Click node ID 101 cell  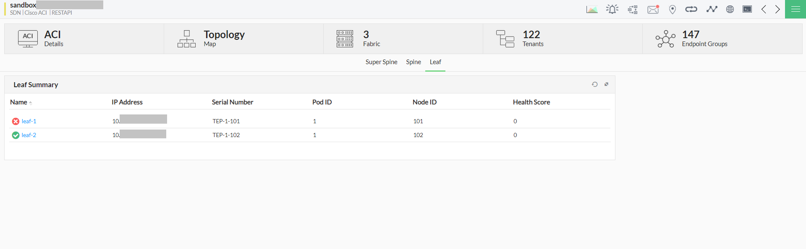pos(418,121)
